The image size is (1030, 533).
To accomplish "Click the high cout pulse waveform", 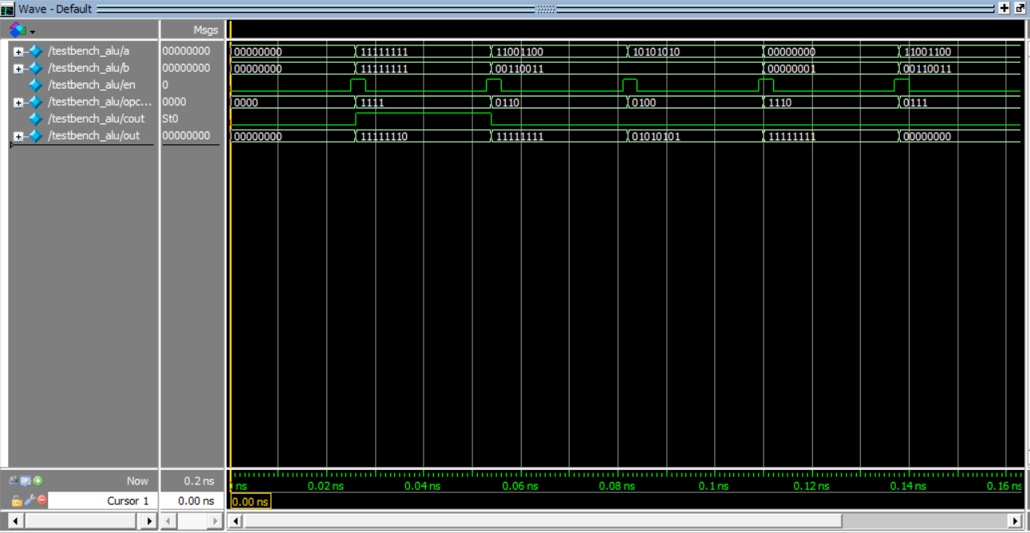I will click(424, 119).
